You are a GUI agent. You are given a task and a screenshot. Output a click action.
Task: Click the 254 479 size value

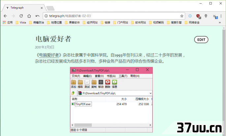pos(121,104)
